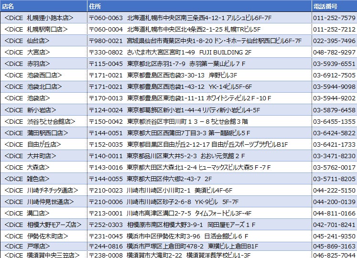Screen dimensions: 357x258
Task: Click the store name <DiCE 池袋店>
Action: coord(27,98)
